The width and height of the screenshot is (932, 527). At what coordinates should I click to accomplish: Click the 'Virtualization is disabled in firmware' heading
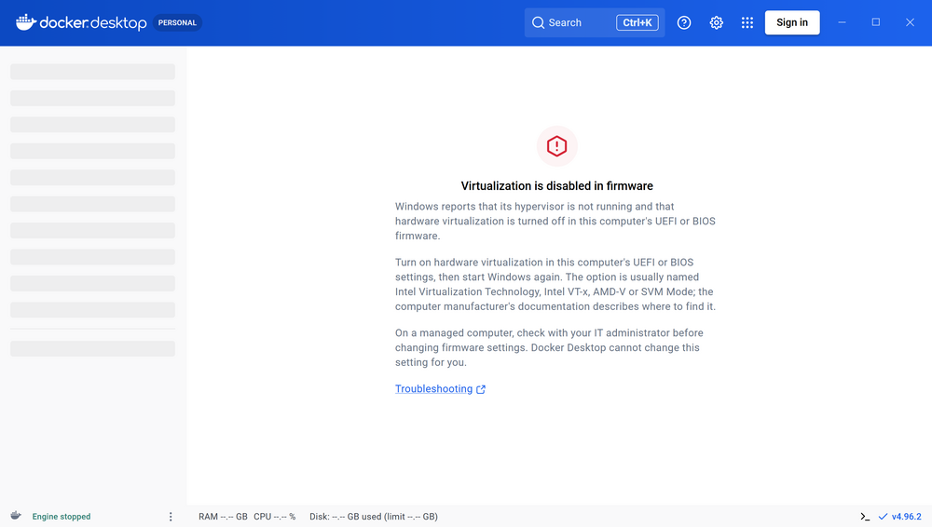pyautogui.click(x=557, y=186)
